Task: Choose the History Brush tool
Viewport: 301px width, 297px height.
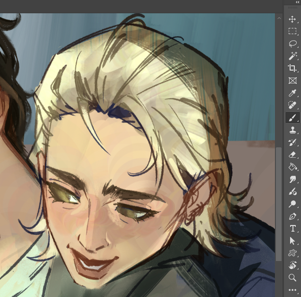Action: coord(292,142)
